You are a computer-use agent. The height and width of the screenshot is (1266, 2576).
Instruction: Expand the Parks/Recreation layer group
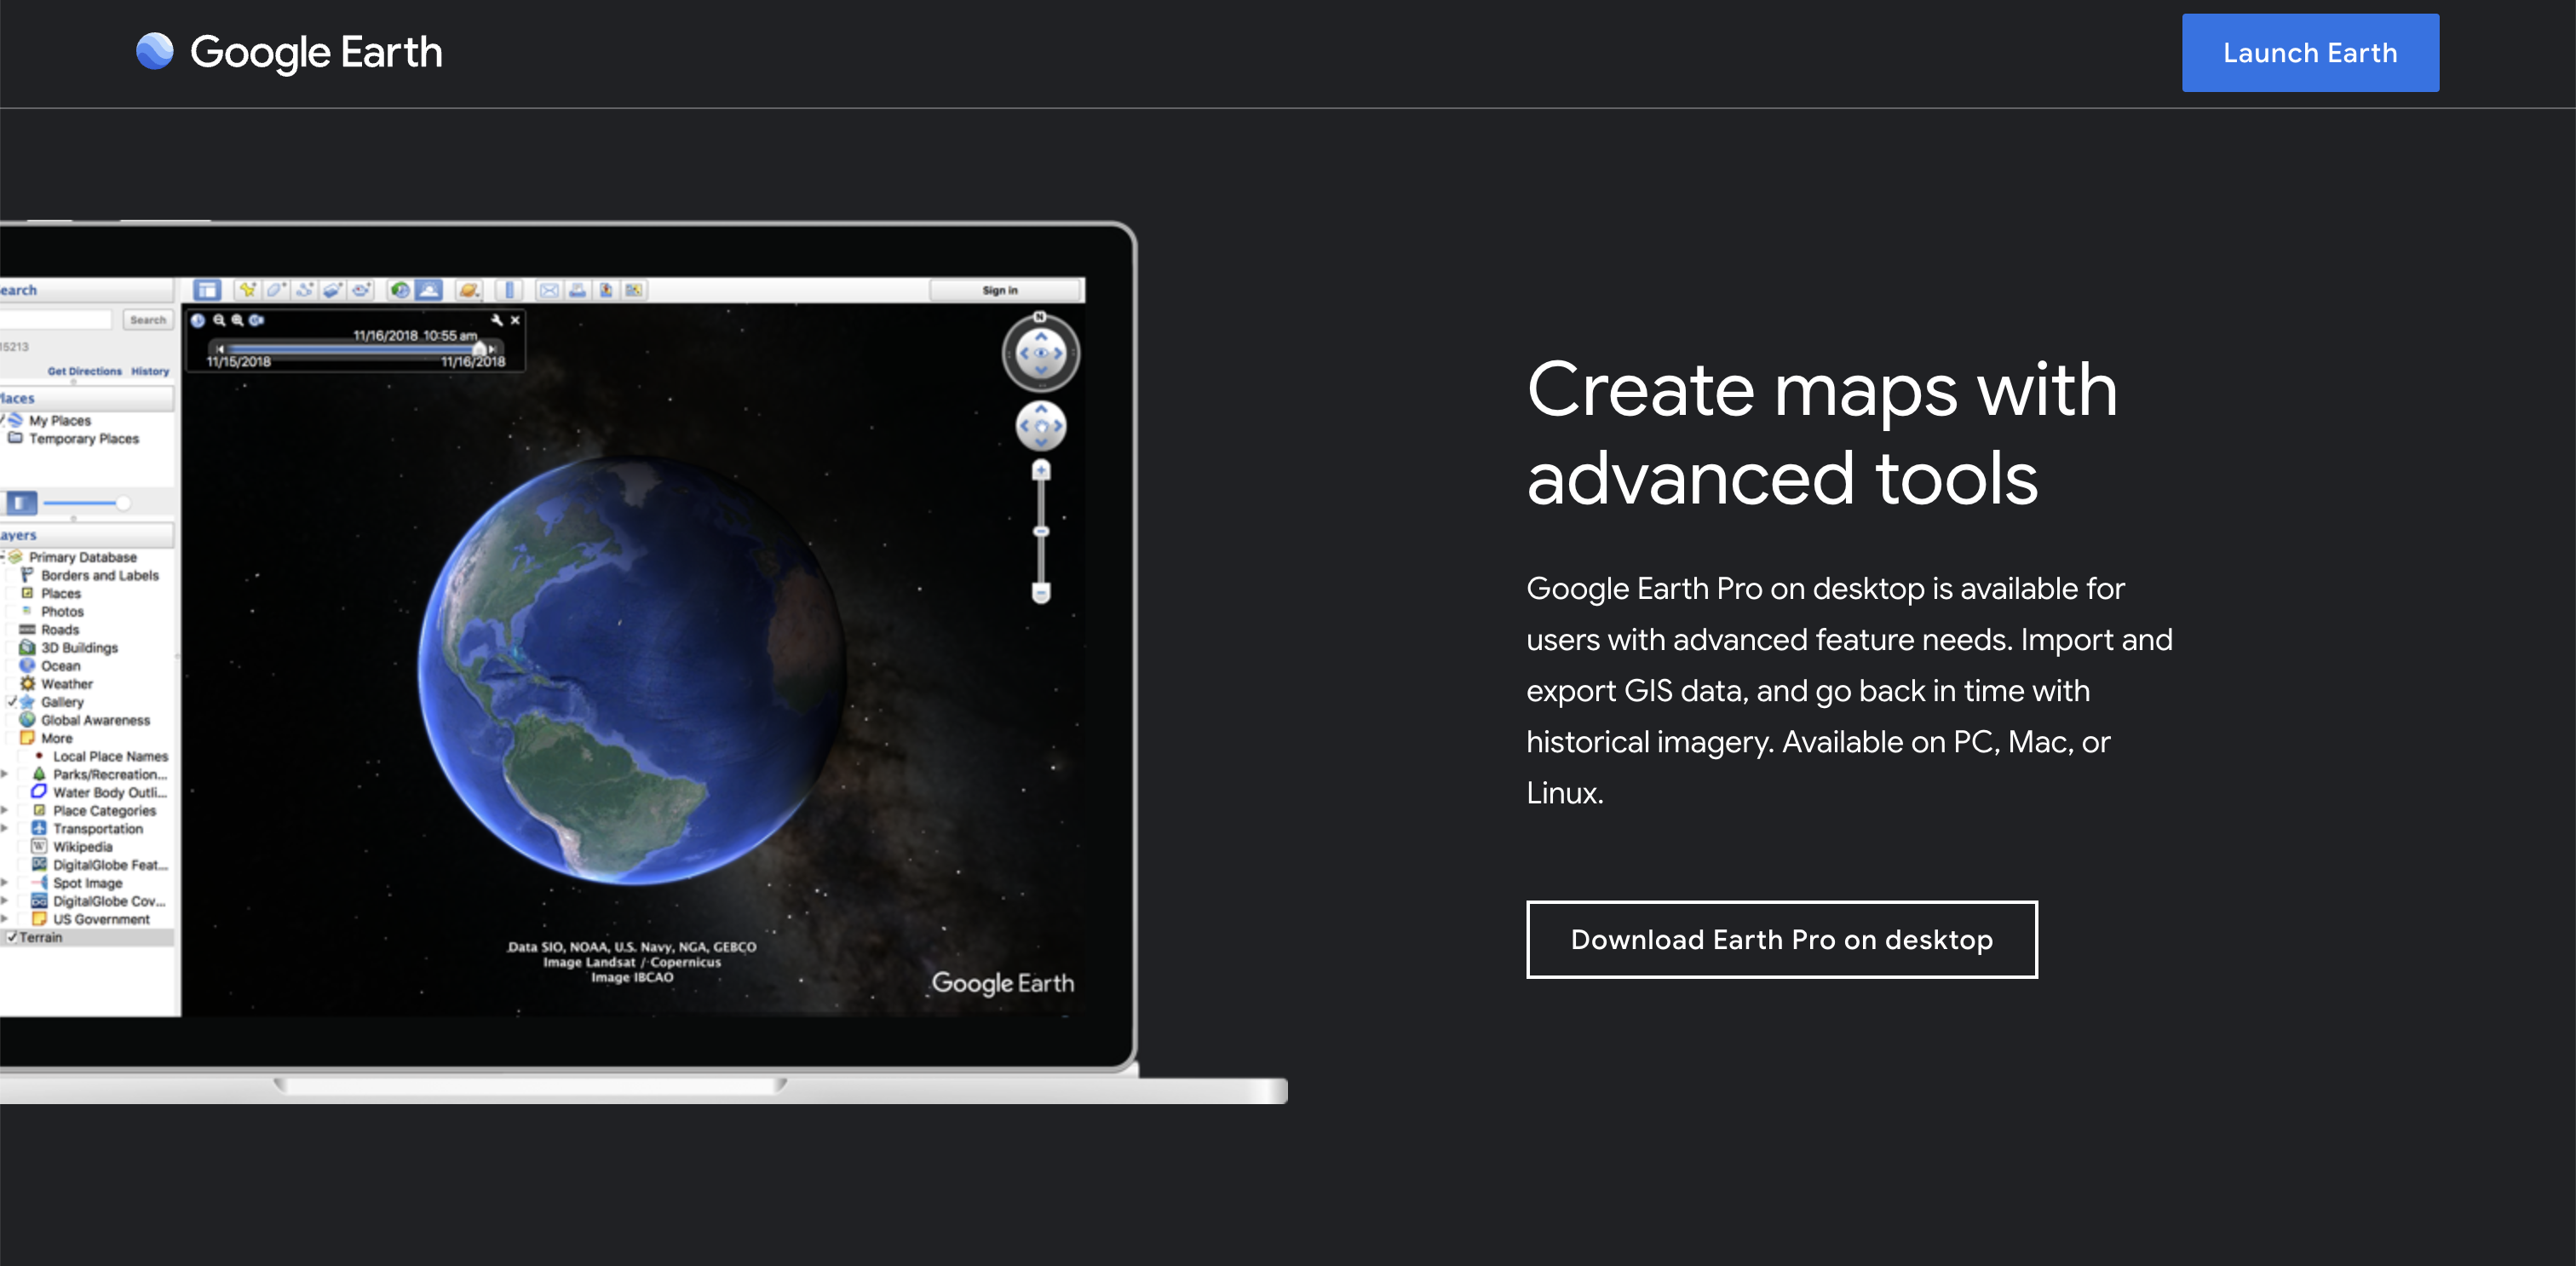pos(4,775)
